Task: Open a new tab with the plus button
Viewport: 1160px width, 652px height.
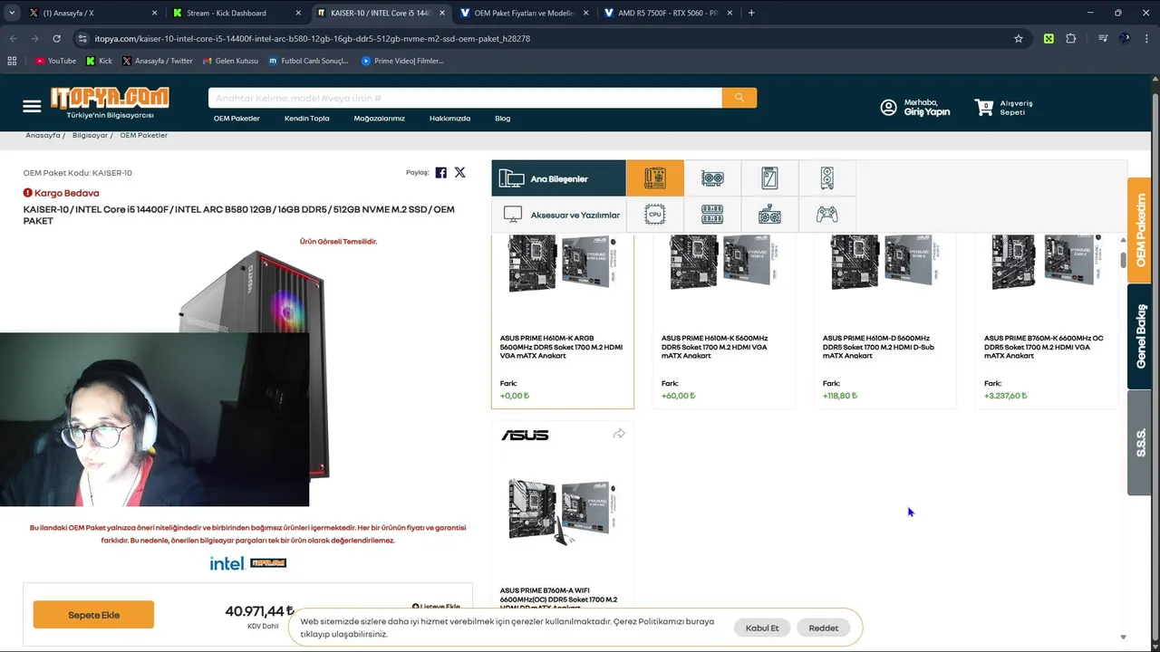Action: [x=751, y=13]
